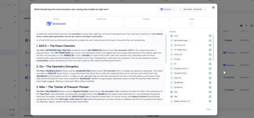Click the plus icon on Speedboard chip
254x118 pixels.
click(171, 82)
